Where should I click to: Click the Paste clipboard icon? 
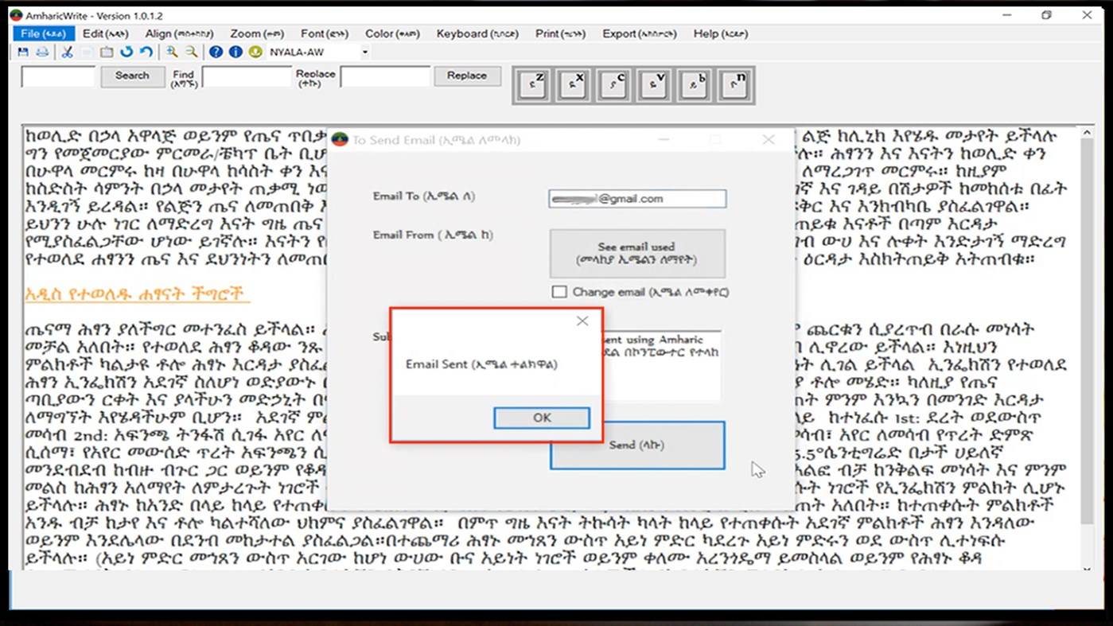click(x=107, y=52)
